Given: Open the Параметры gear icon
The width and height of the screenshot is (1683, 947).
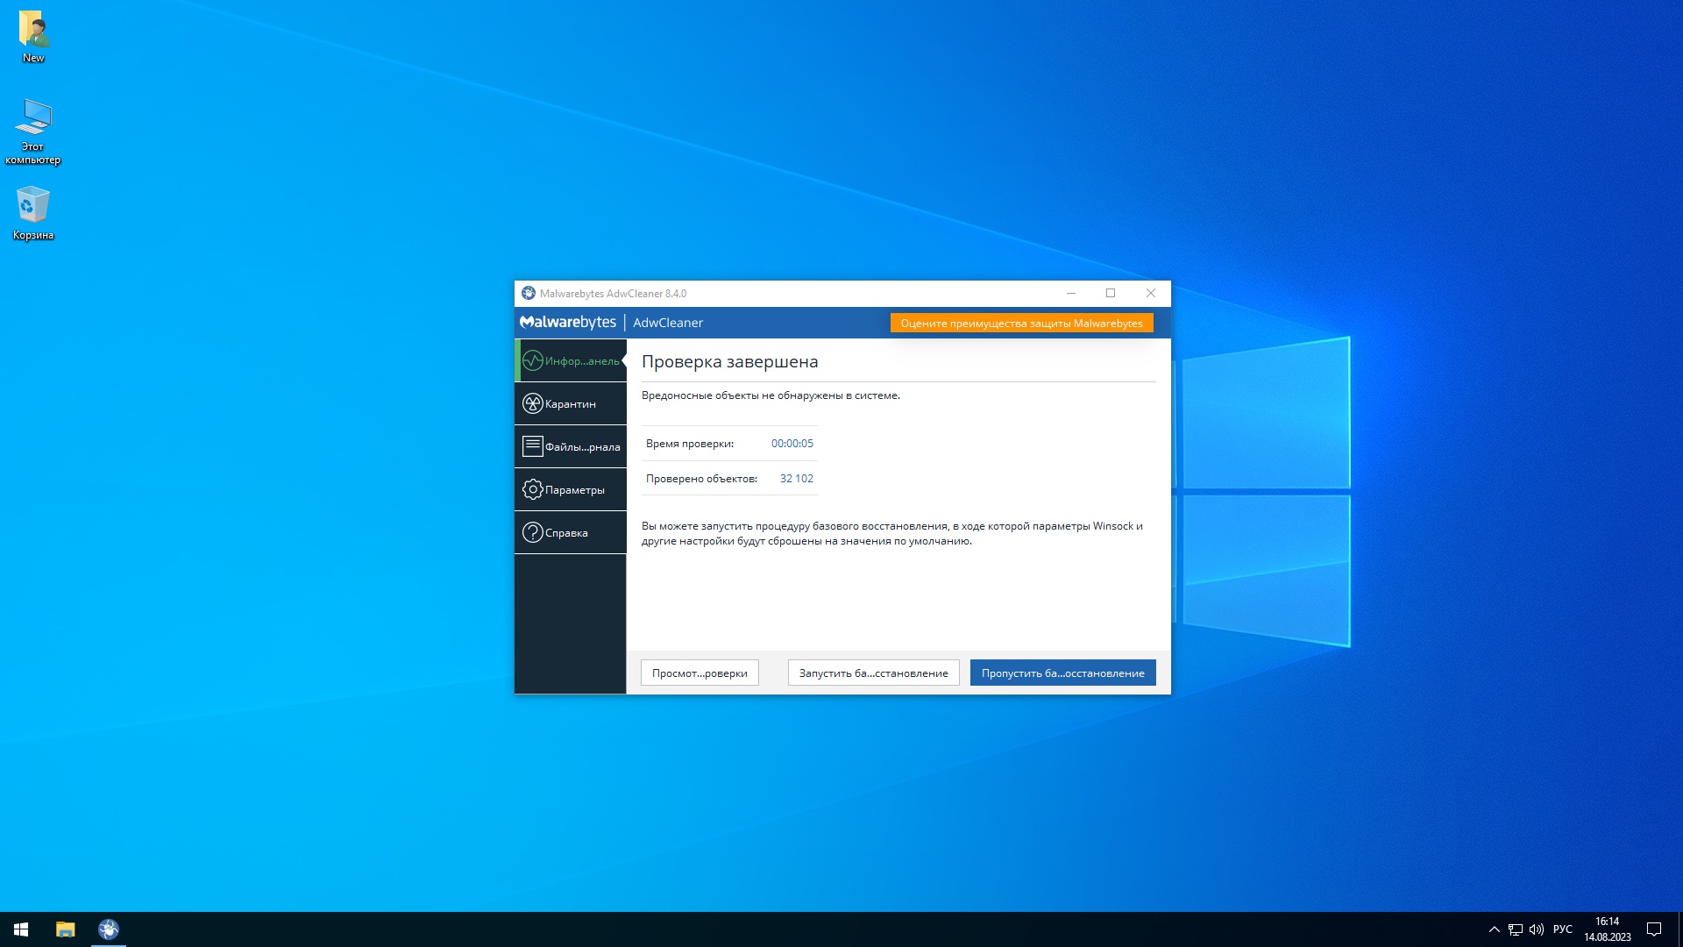Looking at the screenshot, I should (x=533, y=489).
